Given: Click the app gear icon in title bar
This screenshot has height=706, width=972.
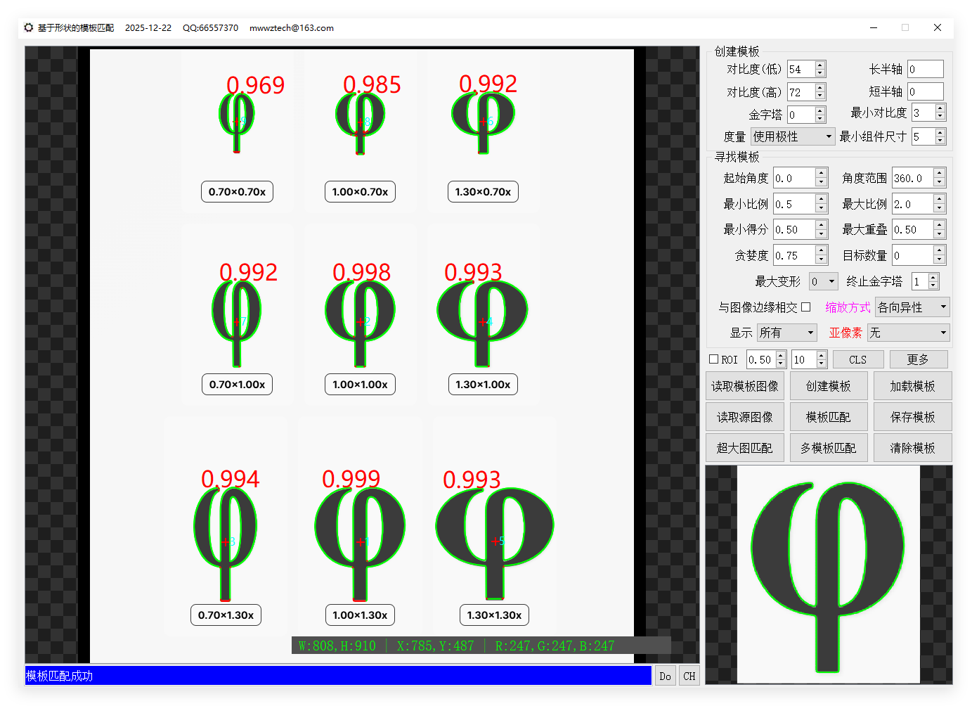Looking at the screenshot, I should (29, 27).
